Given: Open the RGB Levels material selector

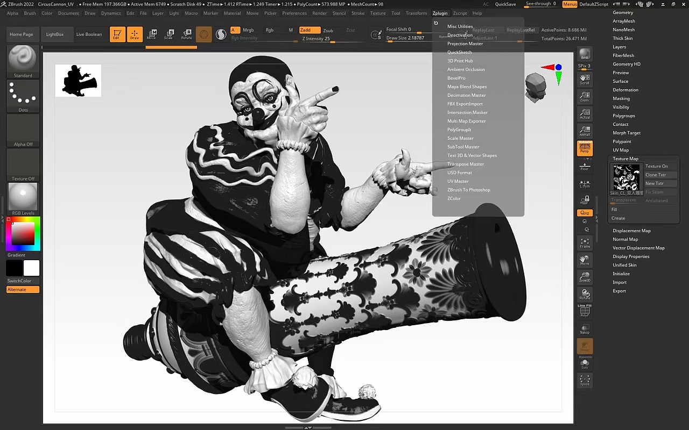Looking at the screenshot, I should (x=23, y=199).
